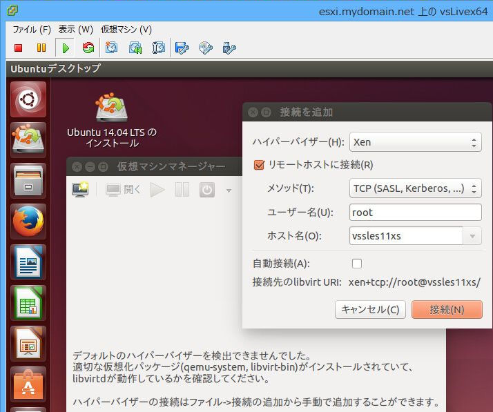Power on VM with green play icon

click(66, 48)
